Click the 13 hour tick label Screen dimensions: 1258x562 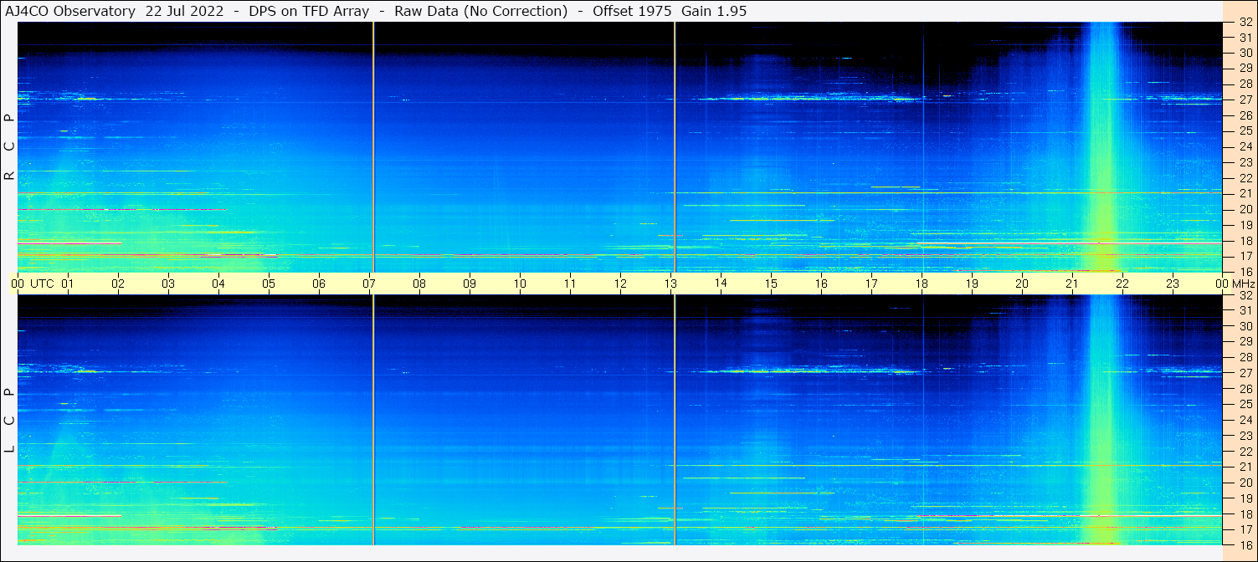(x=670, y=284)
